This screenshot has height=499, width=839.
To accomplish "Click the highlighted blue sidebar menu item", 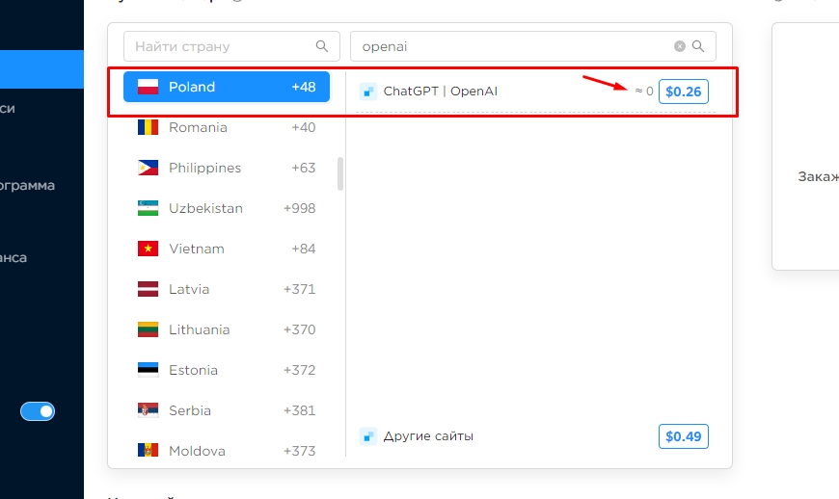I will click(x=41, y=69).
